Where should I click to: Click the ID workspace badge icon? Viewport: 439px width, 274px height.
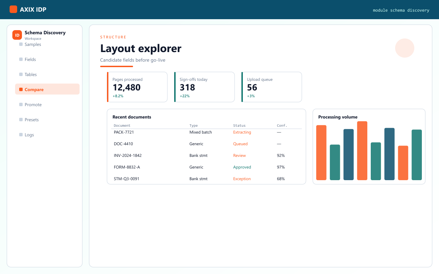point(17,35)
